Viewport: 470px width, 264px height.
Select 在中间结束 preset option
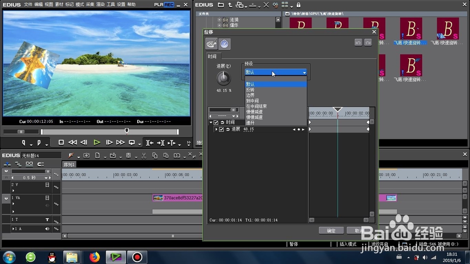click(x=276, y=106)
